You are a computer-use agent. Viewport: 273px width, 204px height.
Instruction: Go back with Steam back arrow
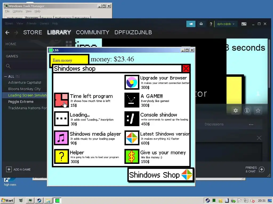click(x=7, y=32)
